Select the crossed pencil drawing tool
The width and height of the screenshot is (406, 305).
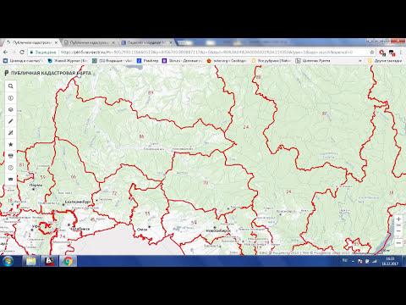point(11,133)
